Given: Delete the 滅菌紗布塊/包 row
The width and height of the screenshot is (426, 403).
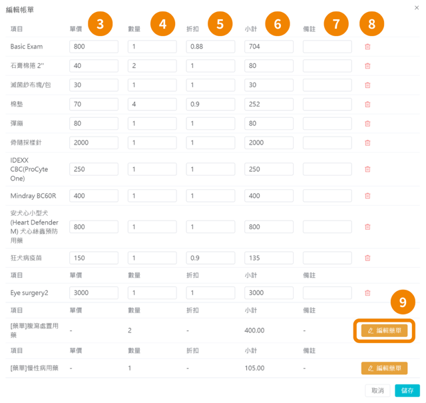Looking at the screenshot, I should [x=367, y=85].
